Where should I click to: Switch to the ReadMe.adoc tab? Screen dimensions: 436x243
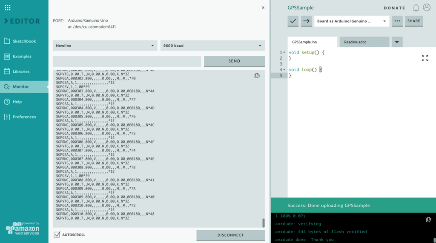point(364,42)
